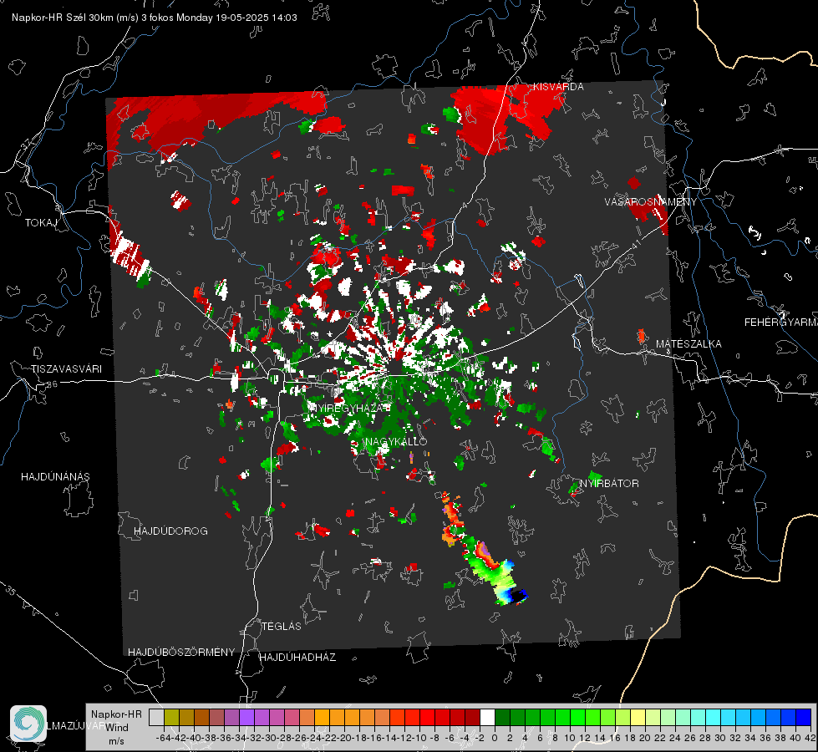Pick the yellow legend swatch between 18 and 20
The width and height of the screenshot is (818, 752).
coord(638,717)
